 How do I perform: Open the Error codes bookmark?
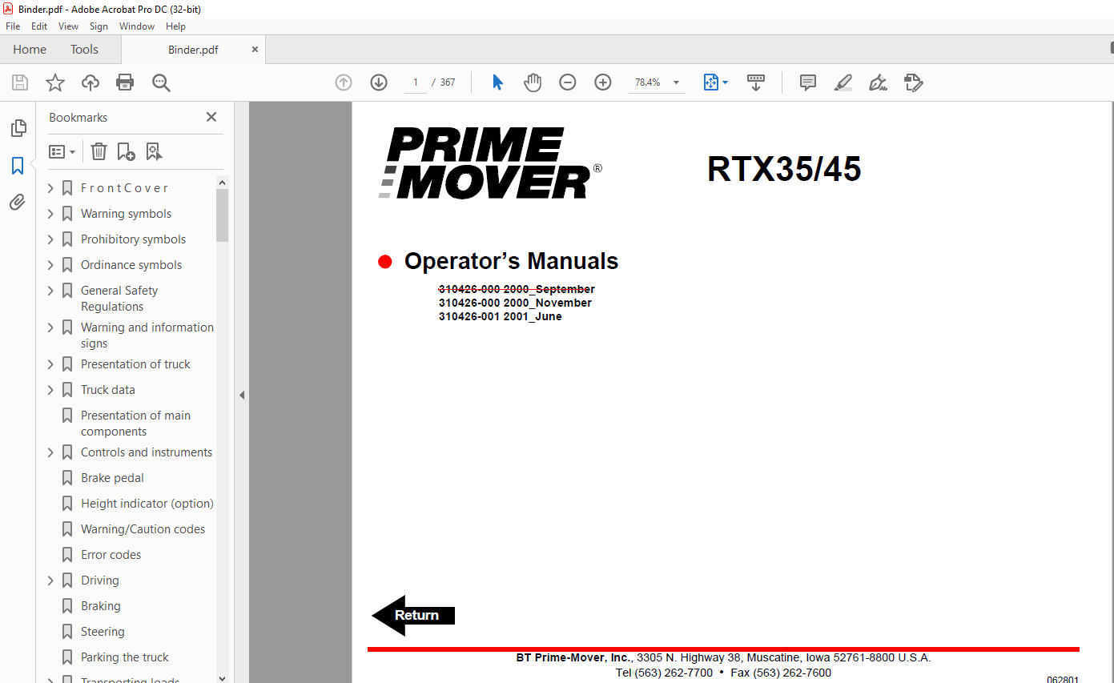click(111, 555)
